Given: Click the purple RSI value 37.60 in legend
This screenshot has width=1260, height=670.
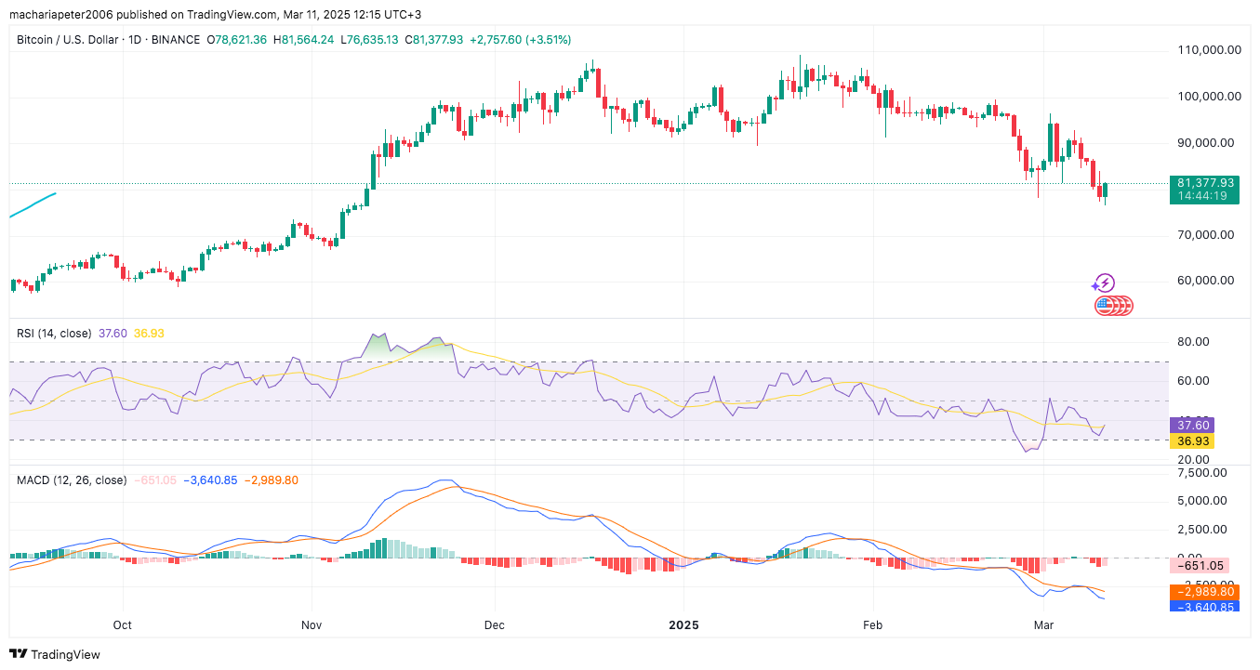Looking at the screenshot, I should [x=112, y=333].
